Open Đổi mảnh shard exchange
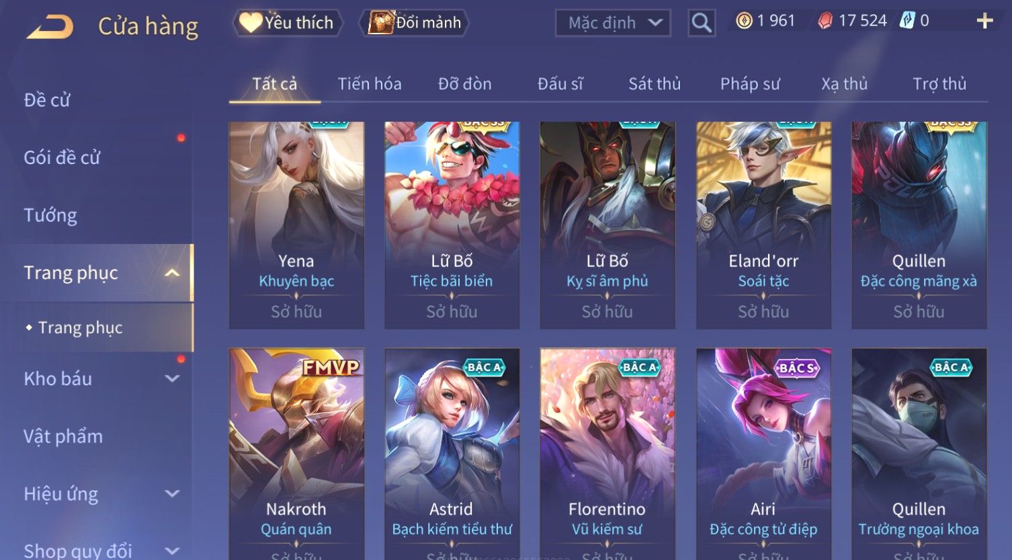 tap(414, 23)
